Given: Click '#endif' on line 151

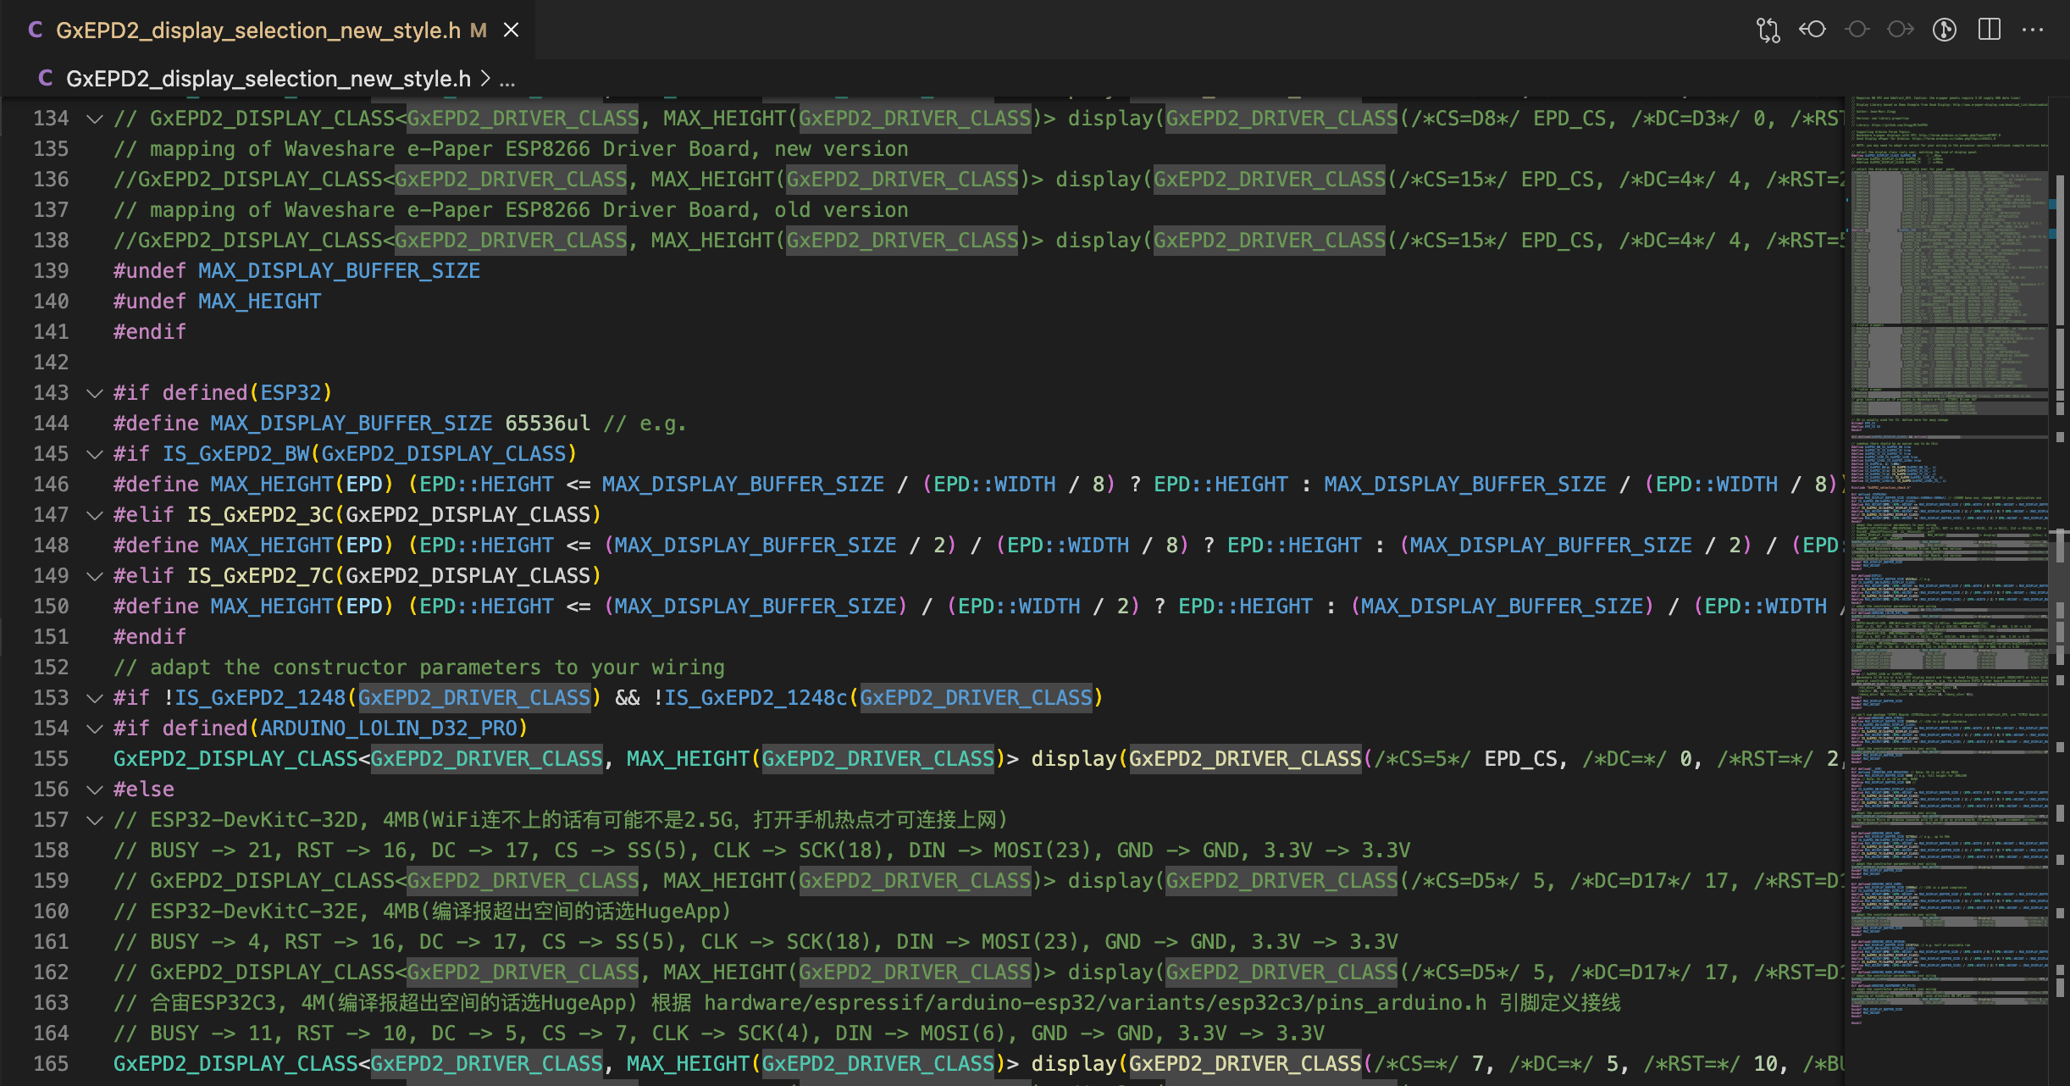Looking at the screenshot, I should pos(150,637).
